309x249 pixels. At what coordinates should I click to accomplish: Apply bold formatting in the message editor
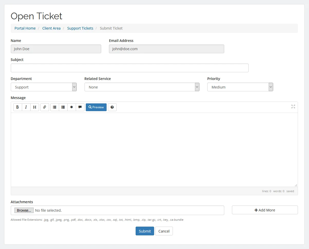click(x=17, y=107)
